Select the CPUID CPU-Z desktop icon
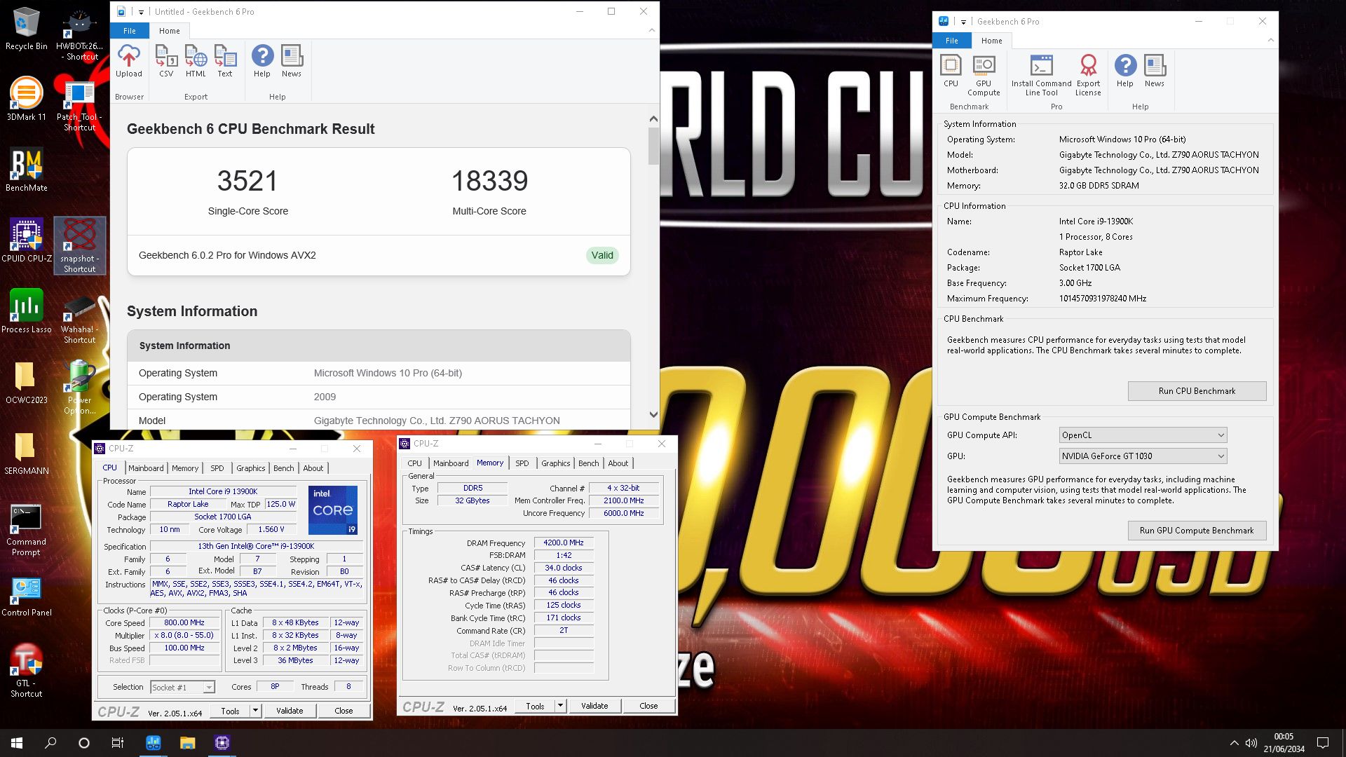1346x757 pixels. [x=27, y=240]
